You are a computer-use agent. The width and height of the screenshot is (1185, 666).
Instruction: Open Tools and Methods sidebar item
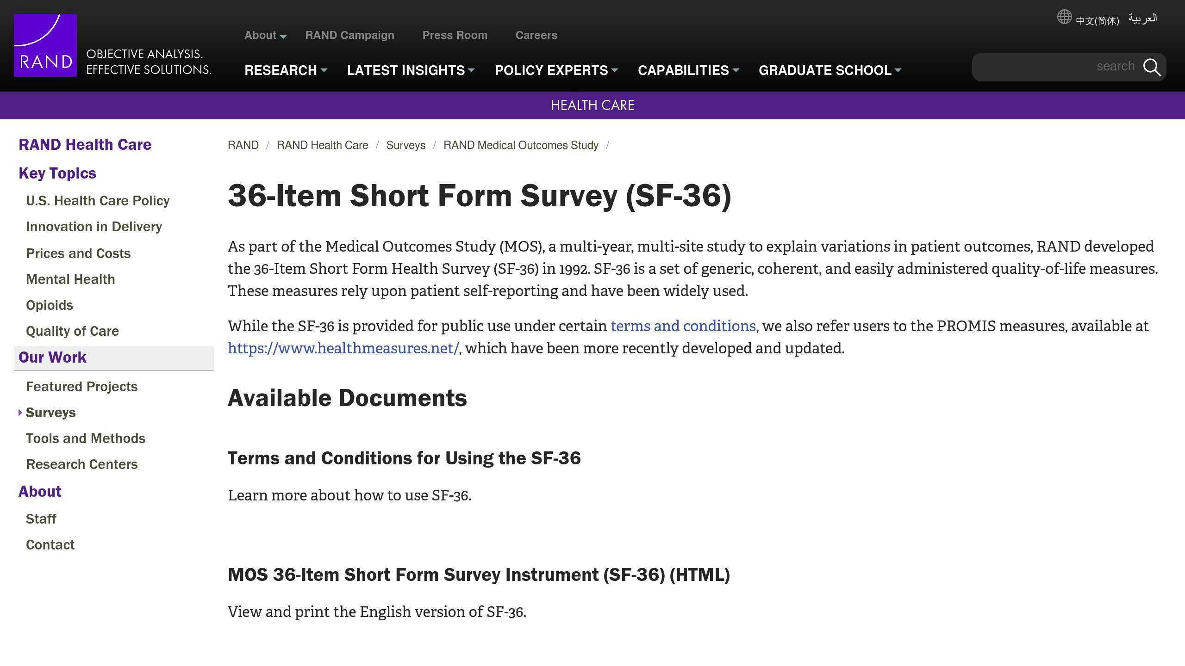click(86, 438)
